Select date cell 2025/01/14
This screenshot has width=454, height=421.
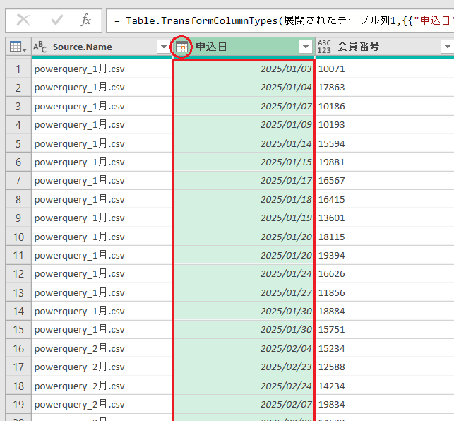click(244, 143)
